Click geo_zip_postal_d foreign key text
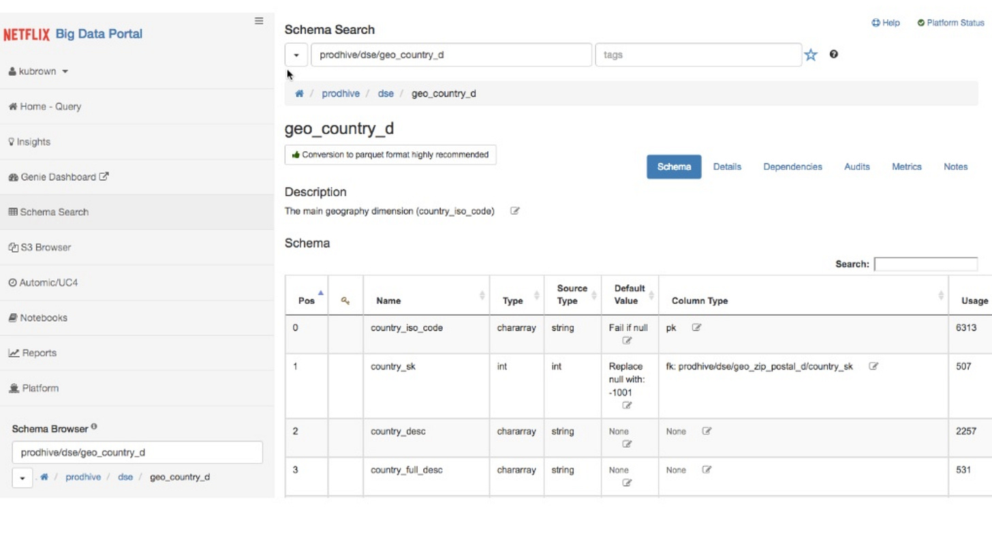The width and height of the screenshot is (992, 533). 759,367
